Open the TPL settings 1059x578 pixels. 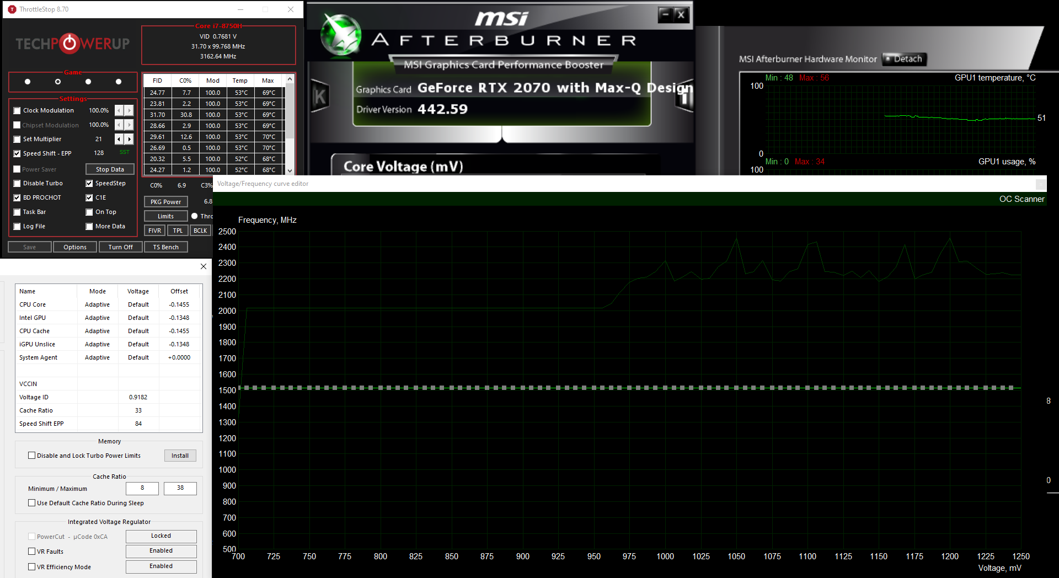coord(178,231)
